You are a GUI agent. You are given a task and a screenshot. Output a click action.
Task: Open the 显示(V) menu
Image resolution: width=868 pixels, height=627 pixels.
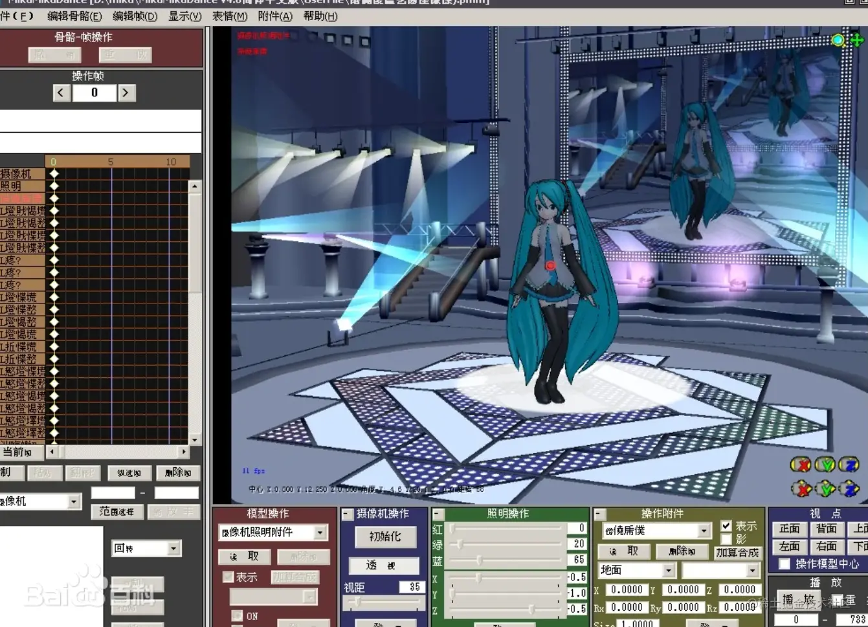click(x=185, y=16)
